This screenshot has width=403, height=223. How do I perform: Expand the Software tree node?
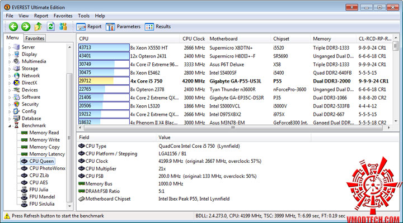pos(10,98)
